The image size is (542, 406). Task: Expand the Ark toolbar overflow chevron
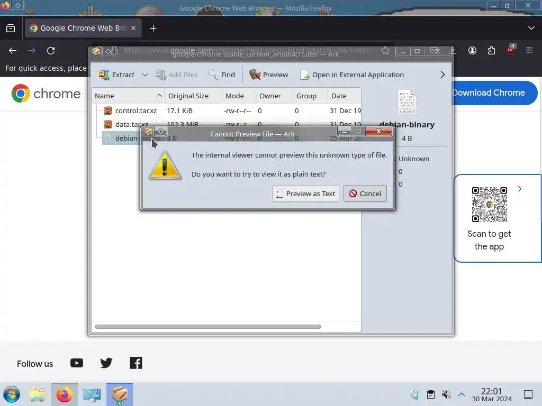click(x=442, y=75)
